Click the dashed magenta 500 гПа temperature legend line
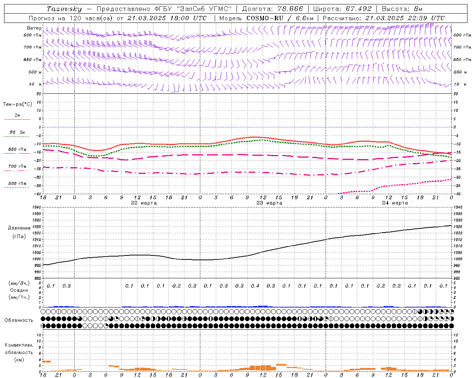Image resolution: width=473 pixels, height=378 pixels. coord(17,188)
